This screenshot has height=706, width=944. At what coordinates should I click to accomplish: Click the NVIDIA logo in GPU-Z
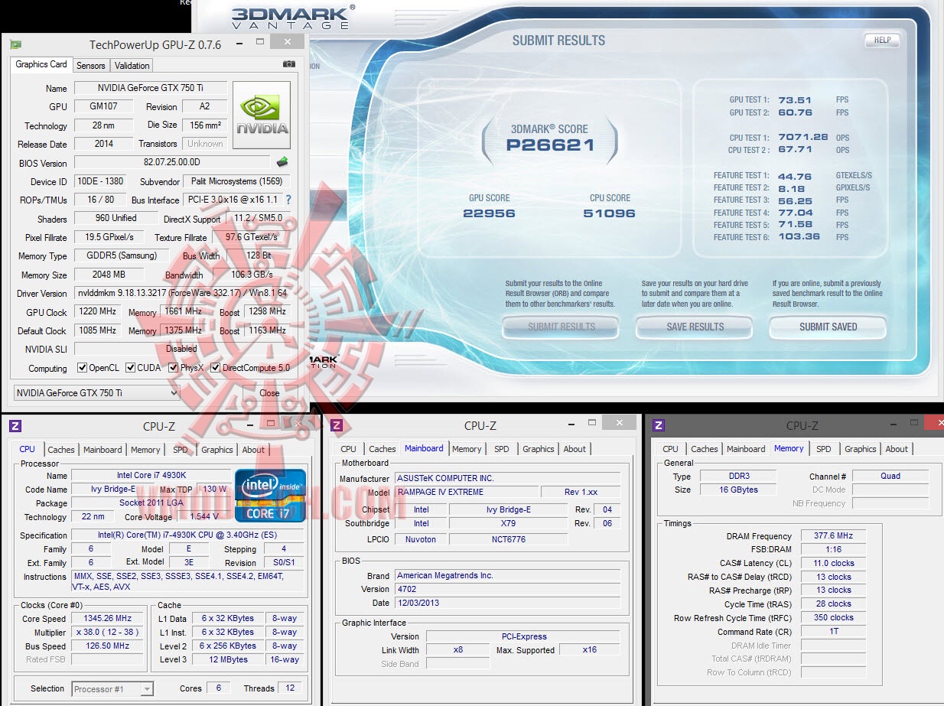pyautogui.click(x=262, y=116)
